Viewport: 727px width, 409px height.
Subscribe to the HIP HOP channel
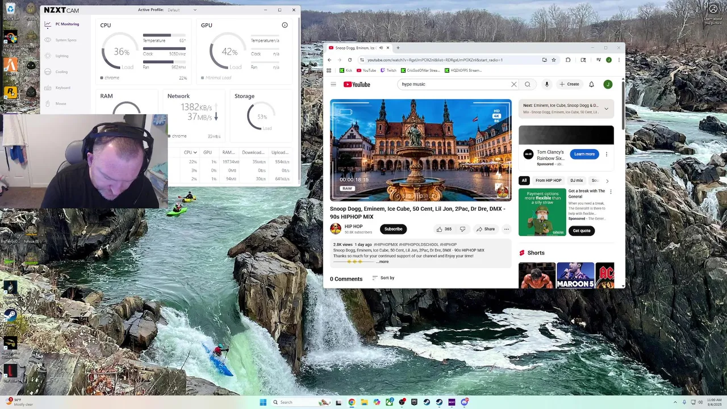click(x=393, y=229)
